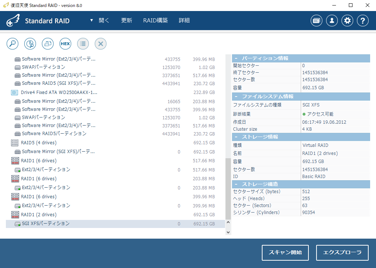
Task: Collapse the ストレージ情報 section
Action: [236, 137]
